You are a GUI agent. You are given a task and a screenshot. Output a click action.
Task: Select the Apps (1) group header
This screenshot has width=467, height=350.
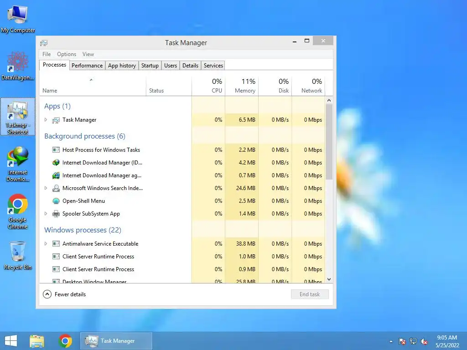[57, 106]
